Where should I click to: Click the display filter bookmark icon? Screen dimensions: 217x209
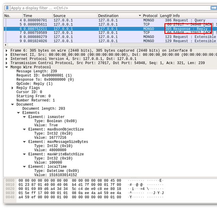pos(7,8)
